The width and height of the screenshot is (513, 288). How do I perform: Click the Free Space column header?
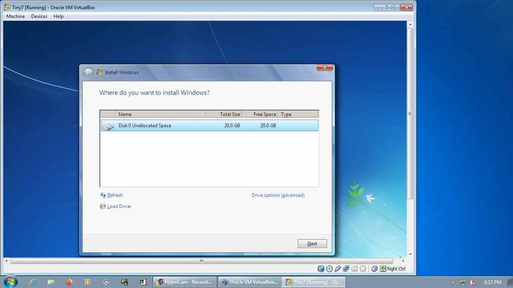(260, 114)
